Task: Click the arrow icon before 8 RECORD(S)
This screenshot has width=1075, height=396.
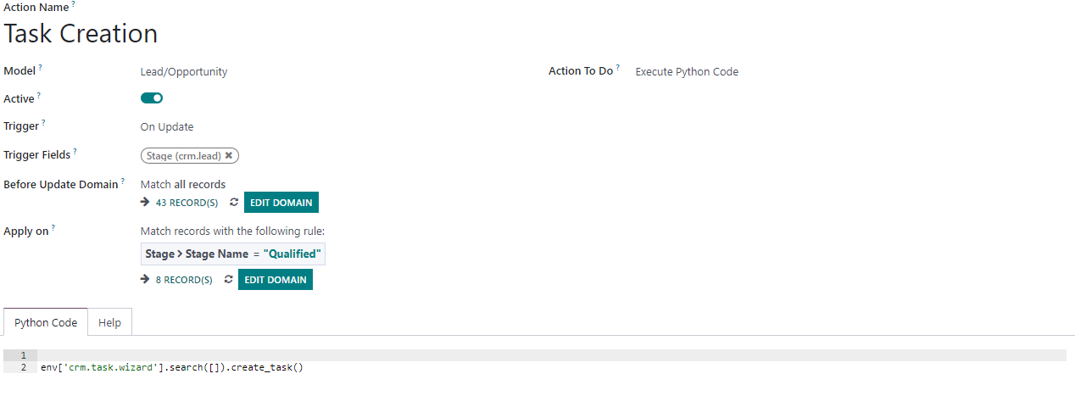Action: pyautogui.click(x=145, y=279)
